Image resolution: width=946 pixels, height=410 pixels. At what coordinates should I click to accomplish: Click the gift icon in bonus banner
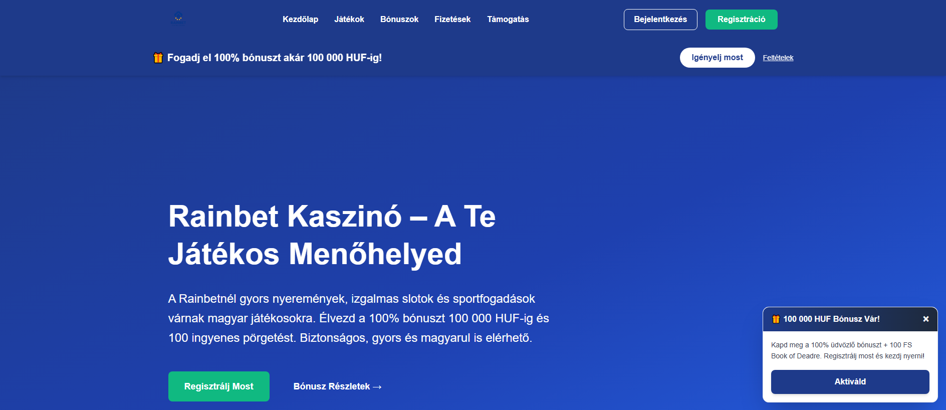click(x=158, y=58)
